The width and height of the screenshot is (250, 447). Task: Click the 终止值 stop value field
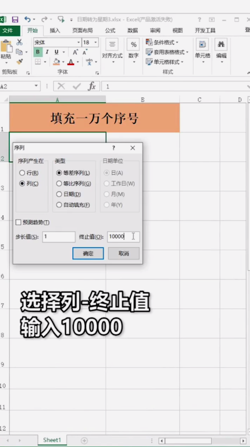click(x=123, y=237)
